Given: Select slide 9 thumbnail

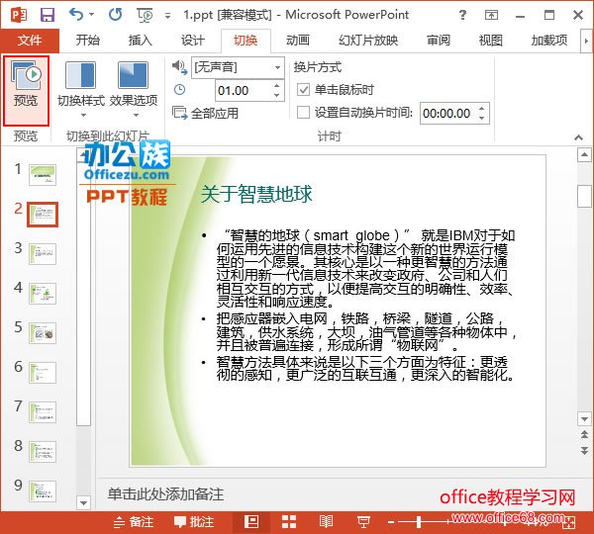Looking at the screenshot, I should 43,491.
